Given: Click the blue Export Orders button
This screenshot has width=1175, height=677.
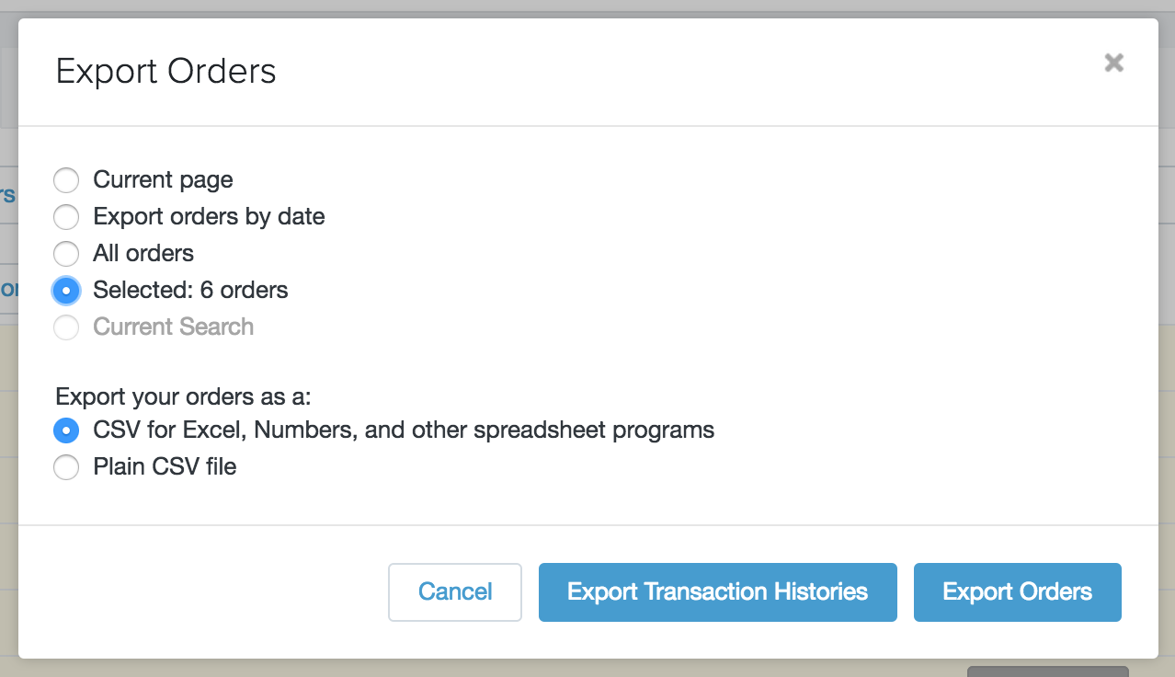Looking at the screenshot, I should coord(1017,591).
